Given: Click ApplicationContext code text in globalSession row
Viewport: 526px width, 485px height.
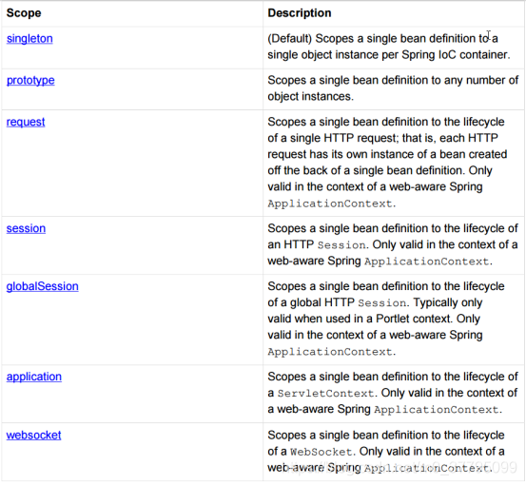Looking at the screenshot, I should [x=330, y=352].
